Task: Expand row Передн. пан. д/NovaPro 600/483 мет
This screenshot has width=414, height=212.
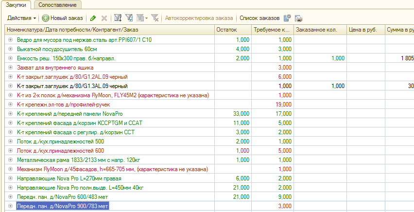Action: click(10, 197)
